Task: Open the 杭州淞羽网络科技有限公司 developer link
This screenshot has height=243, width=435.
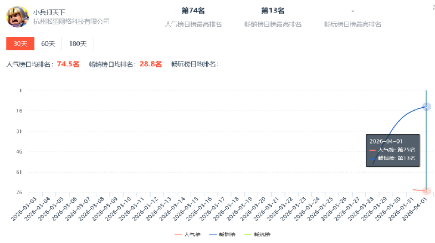Action: pyautogui.click(x=72, y=21)
